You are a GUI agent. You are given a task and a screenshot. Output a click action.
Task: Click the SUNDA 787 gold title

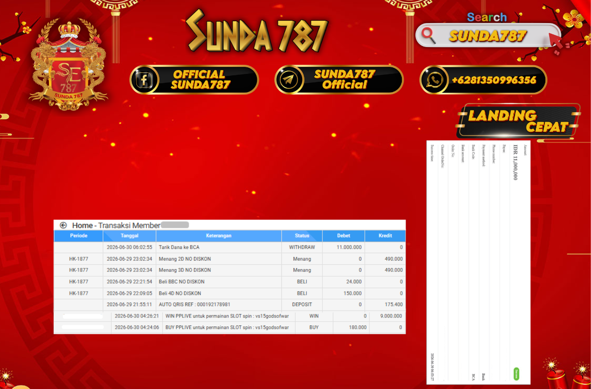coord(256,32)
